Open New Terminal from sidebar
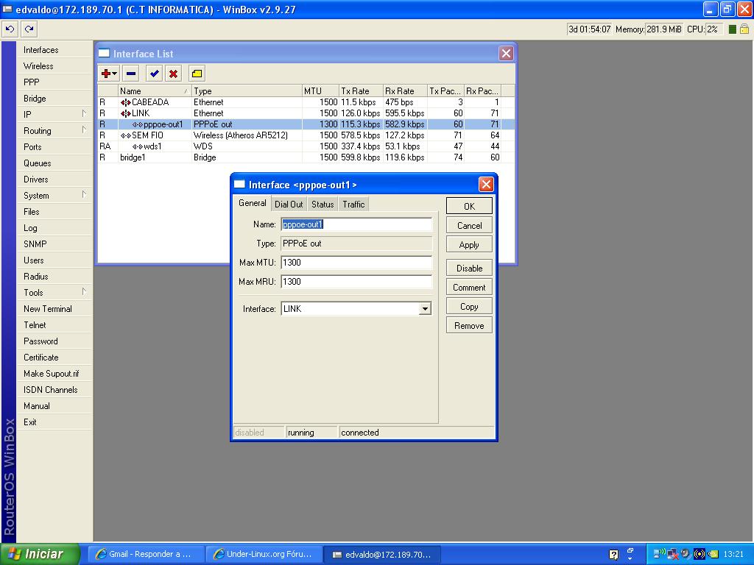 pyautogui.click(x=54, y=309)
